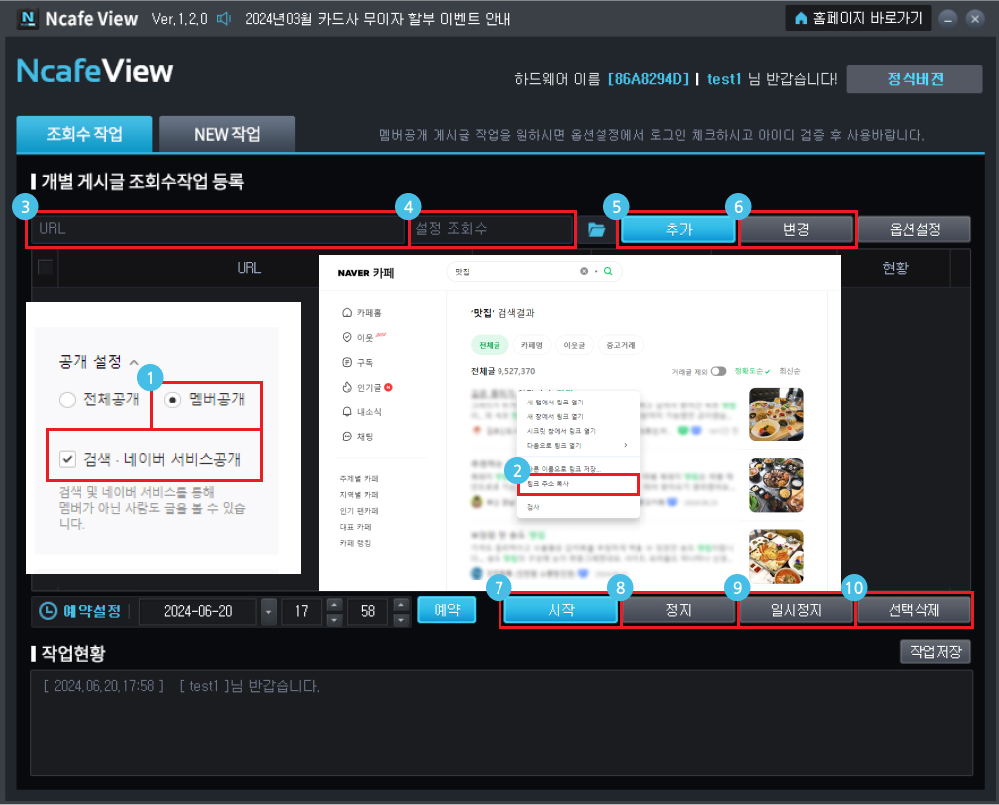Start the job with 시작 button
Image resolution: width=999 pixels, height=805 pixels.
pos(561,610)
